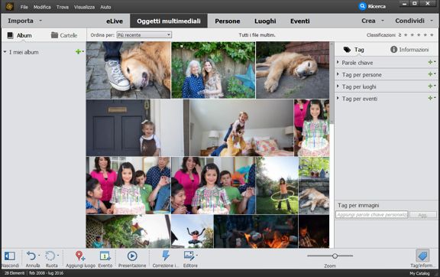Viewport: 440px width, 277px height.
Task: Add a new album with green plus
Action: click(79, 52)
